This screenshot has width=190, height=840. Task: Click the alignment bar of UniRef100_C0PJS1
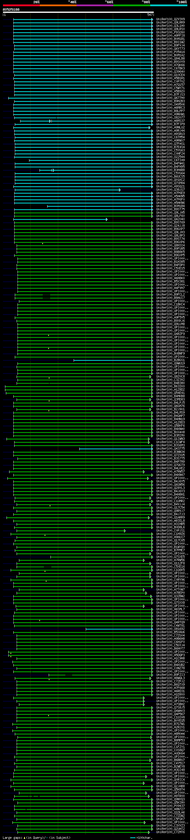click(x=72, y=531)
